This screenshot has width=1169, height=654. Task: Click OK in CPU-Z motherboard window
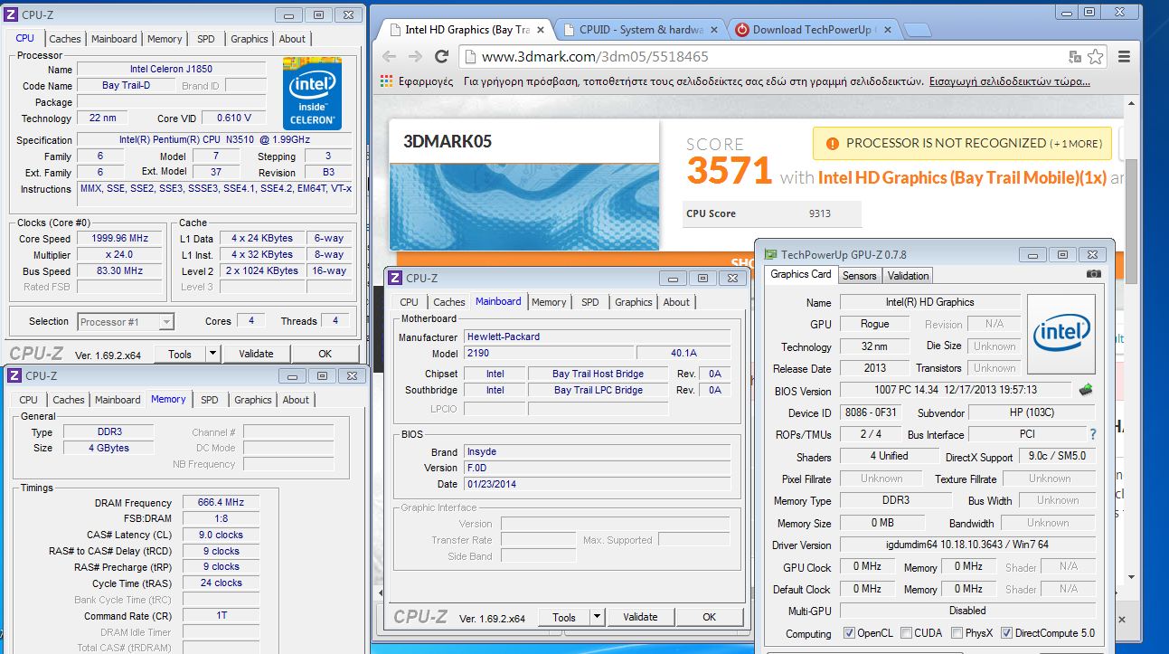point(709,617)
